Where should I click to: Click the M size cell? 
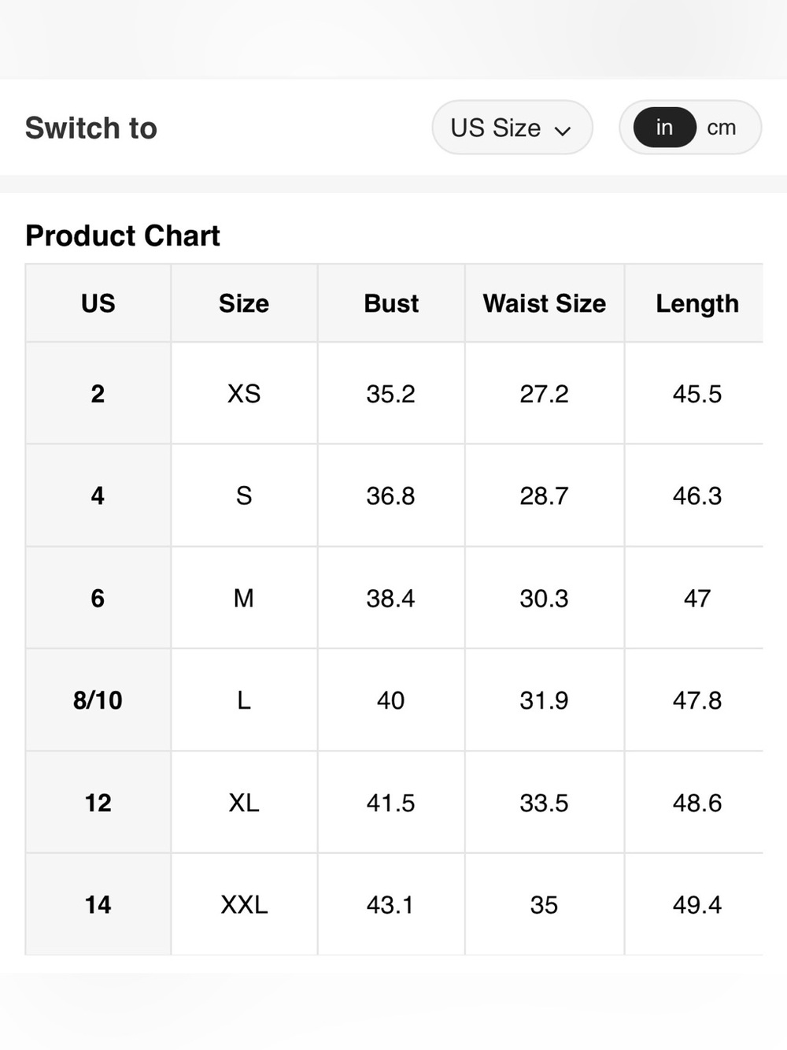tap(244, 598)
